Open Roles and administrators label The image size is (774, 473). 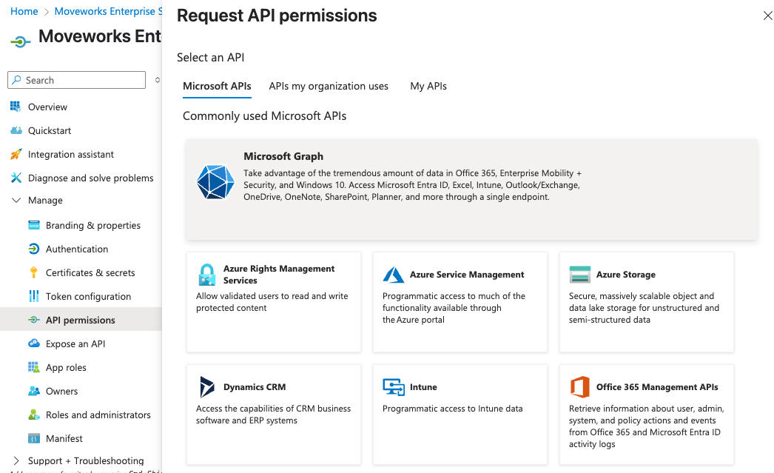coord(98,415)
